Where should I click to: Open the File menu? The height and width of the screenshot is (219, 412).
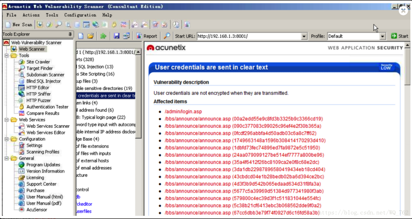11,15
